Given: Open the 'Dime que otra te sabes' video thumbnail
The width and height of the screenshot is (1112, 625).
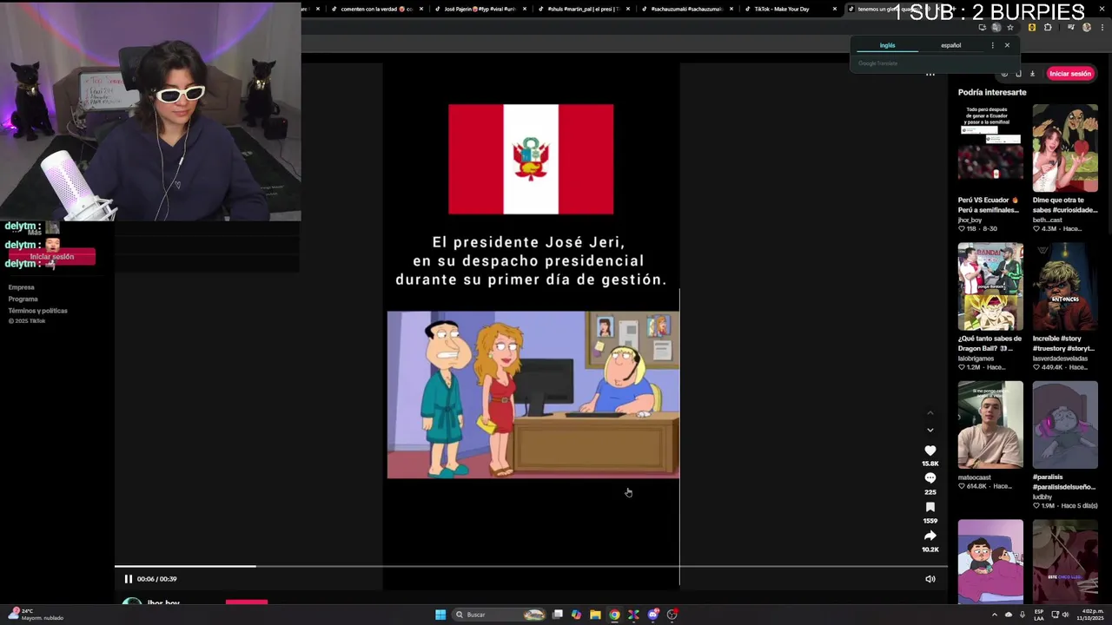Looking at the screenshot, I should point(1065,148).
